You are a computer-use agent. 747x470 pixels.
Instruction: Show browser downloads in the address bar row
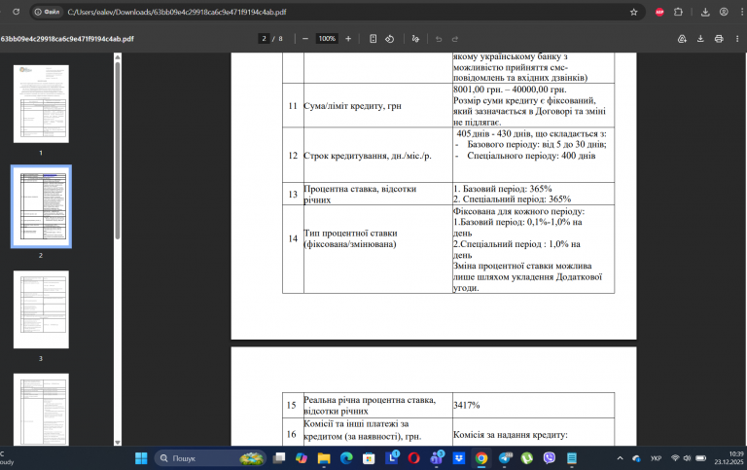[x=705, y=13]
